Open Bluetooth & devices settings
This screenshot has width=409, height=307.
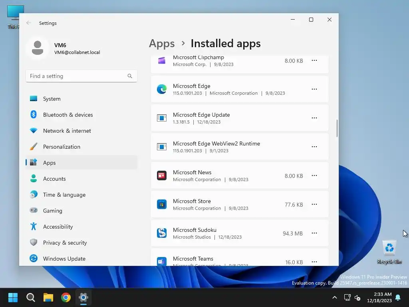[x=81, y=115]
